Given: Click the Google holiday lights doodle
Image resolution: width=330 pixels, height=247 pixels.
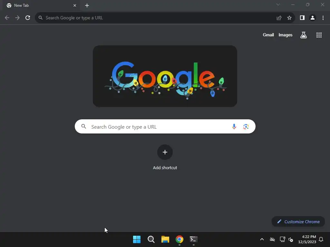Looking at the screenshot, I should (165, 76).
